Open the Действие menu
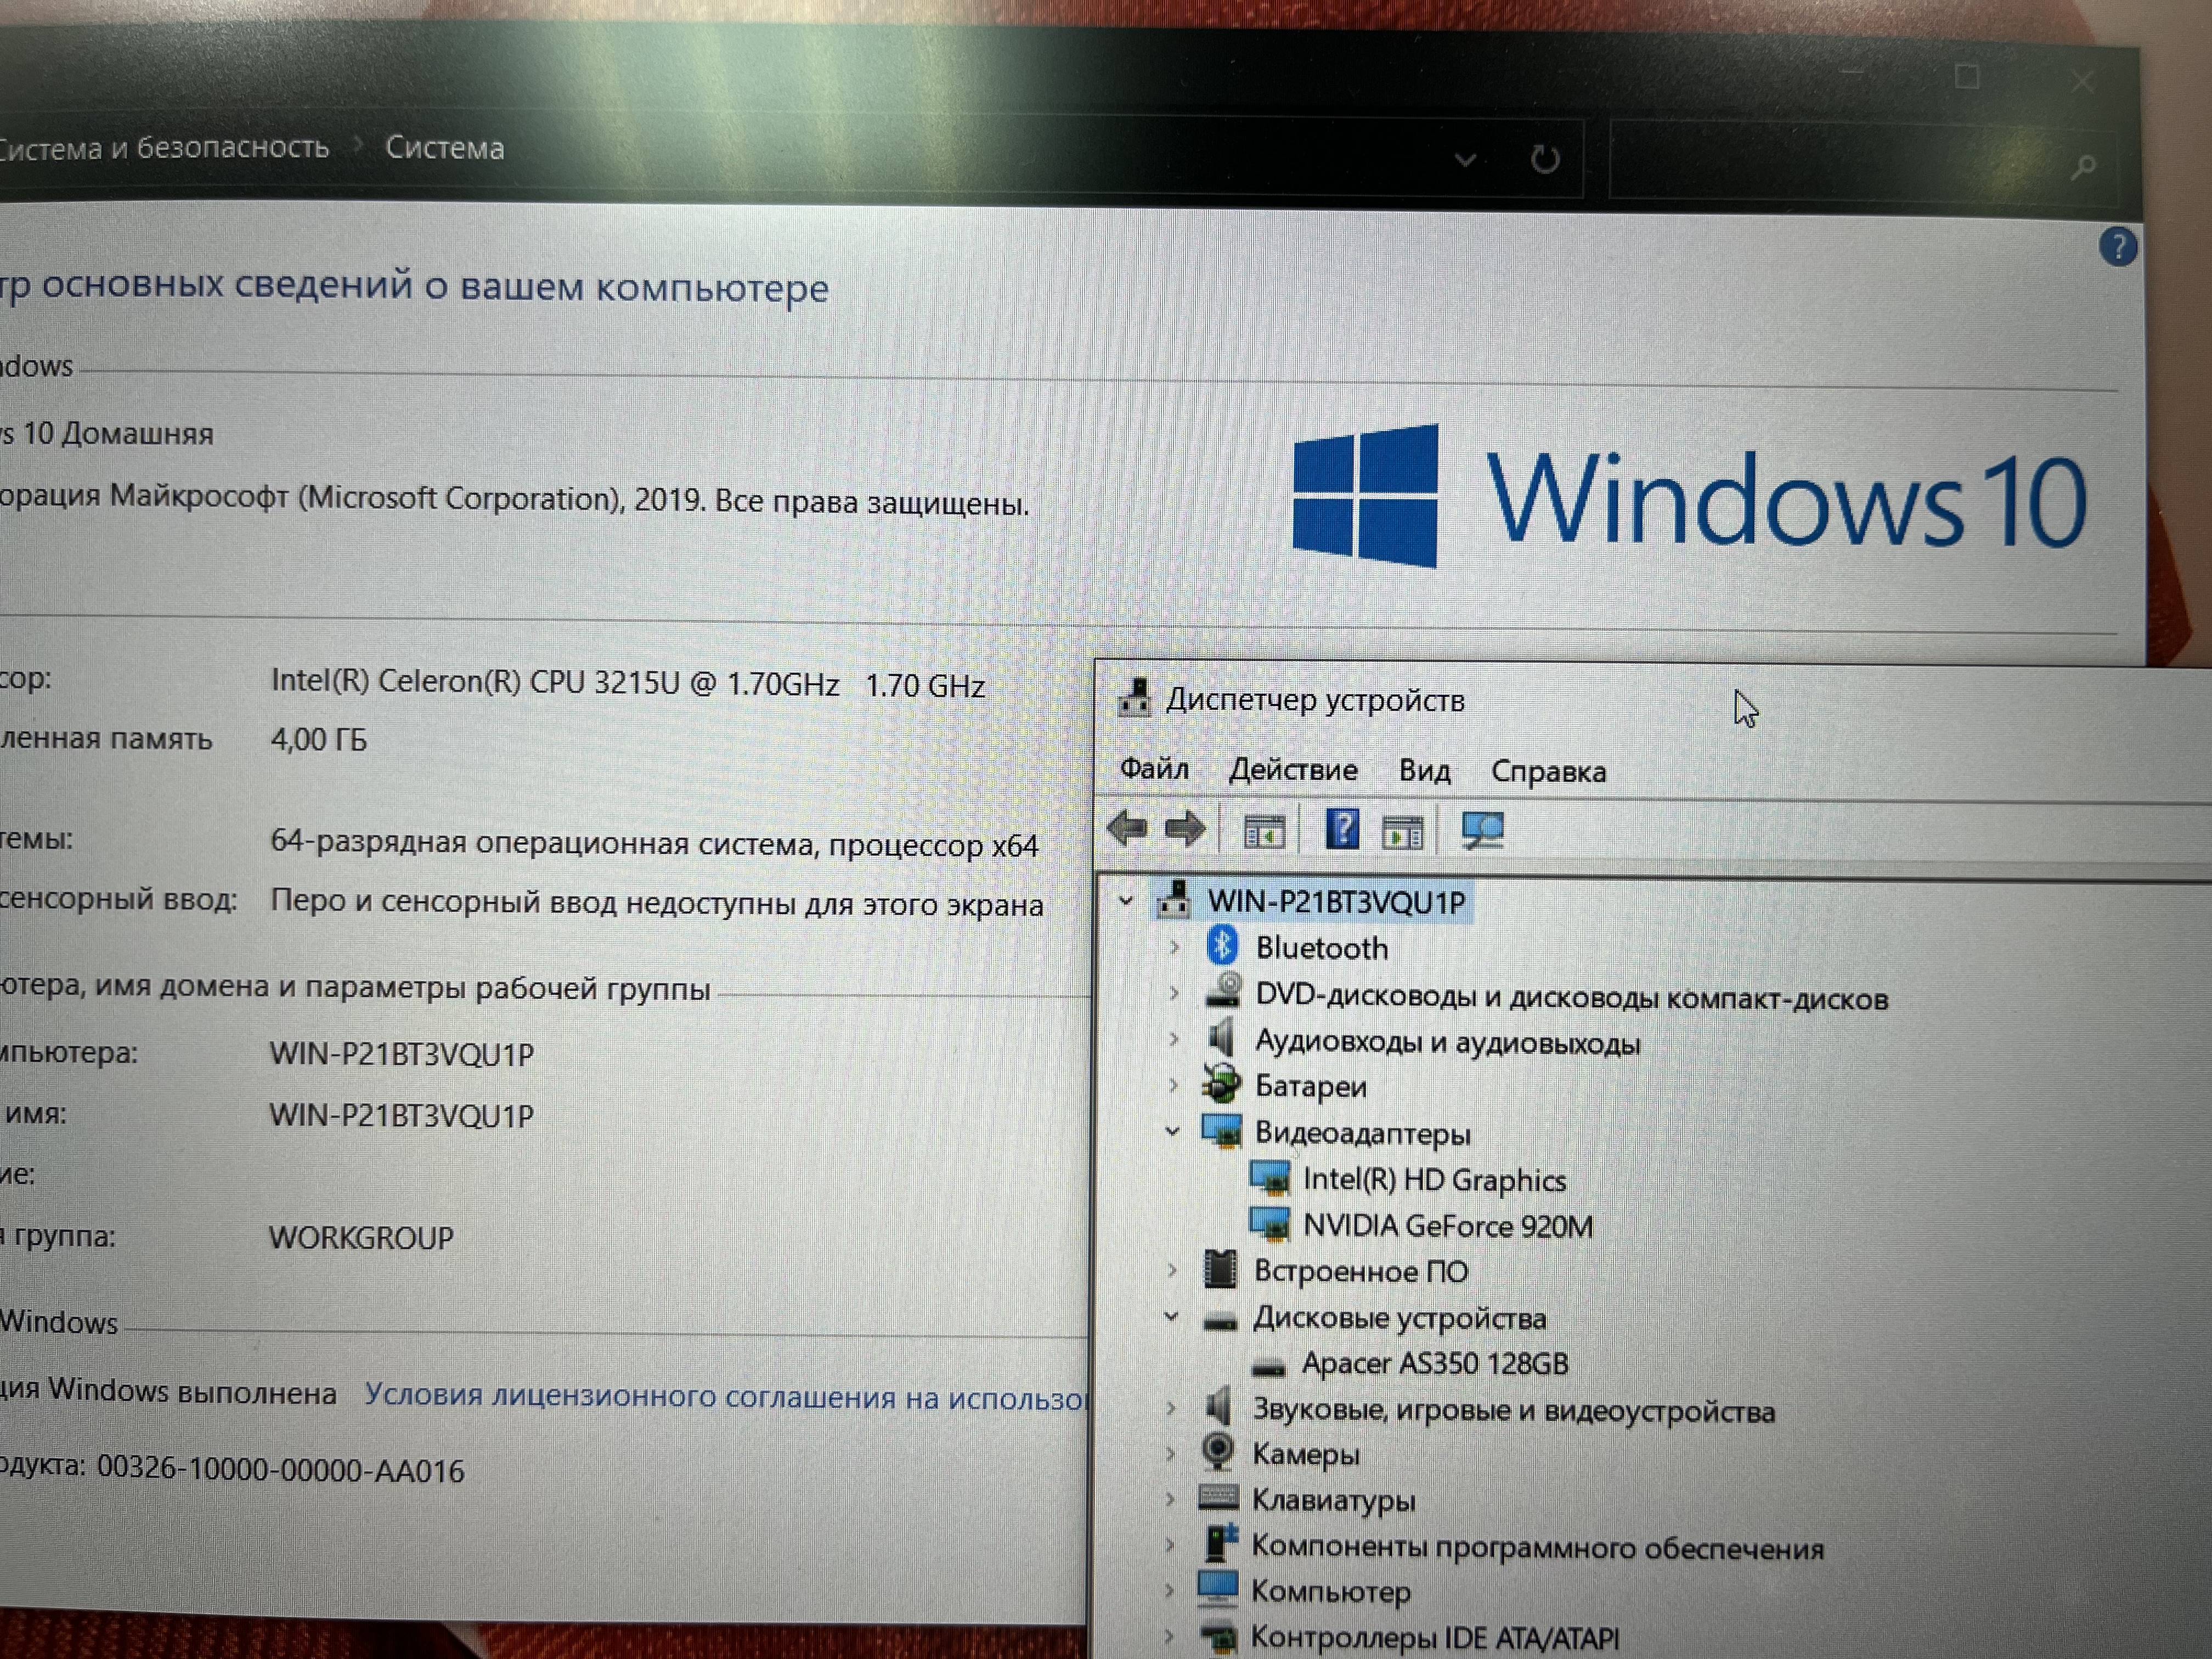The image size is (2212, 1659). coord(1293,770)
